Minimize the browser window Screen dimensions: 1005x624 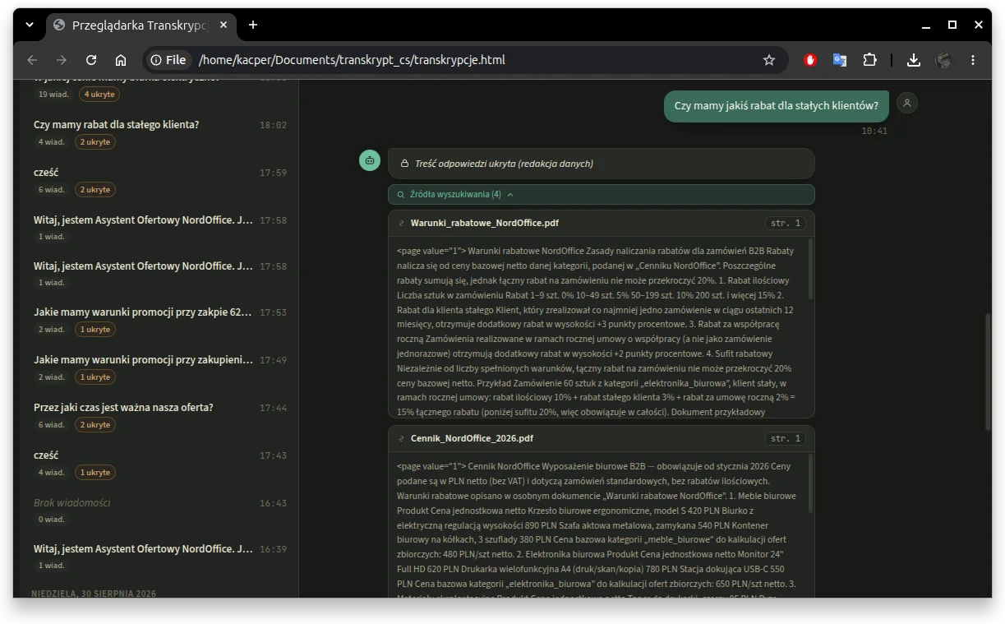[926, 25]
